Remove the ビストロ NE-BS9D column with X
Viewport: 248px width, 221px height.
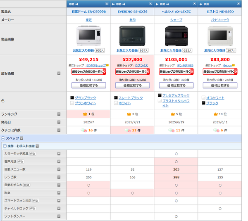coord(238,4)
